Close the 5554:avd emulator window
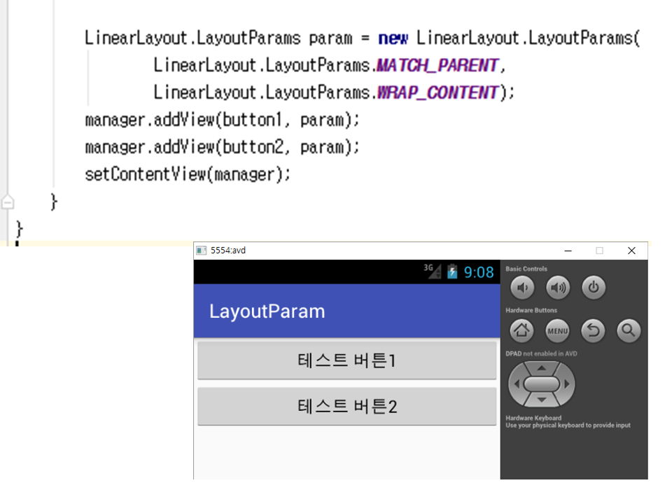The height and width of the screenshot is (504, 672). coord(631,251)
